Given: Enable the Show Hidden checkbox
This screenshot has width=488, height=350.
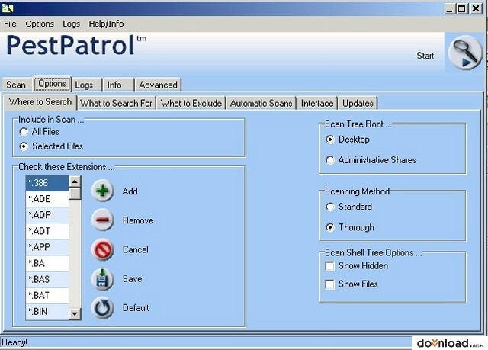Looking at the screenshot, I should coord(329,266).
